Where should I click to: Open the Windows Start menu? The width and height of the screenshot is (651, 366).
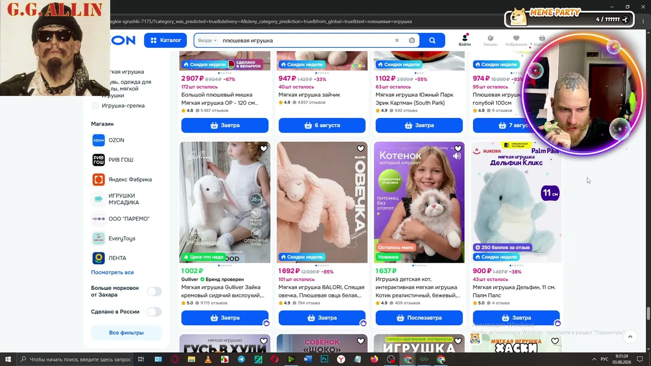pos(9,359)
